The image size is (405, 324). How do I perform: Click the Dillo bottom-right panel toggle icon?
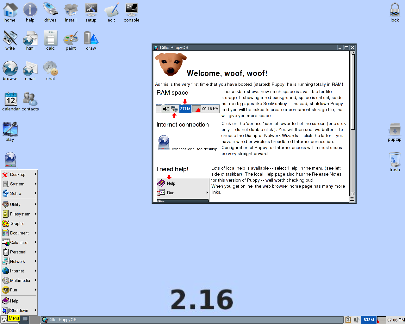352,199
